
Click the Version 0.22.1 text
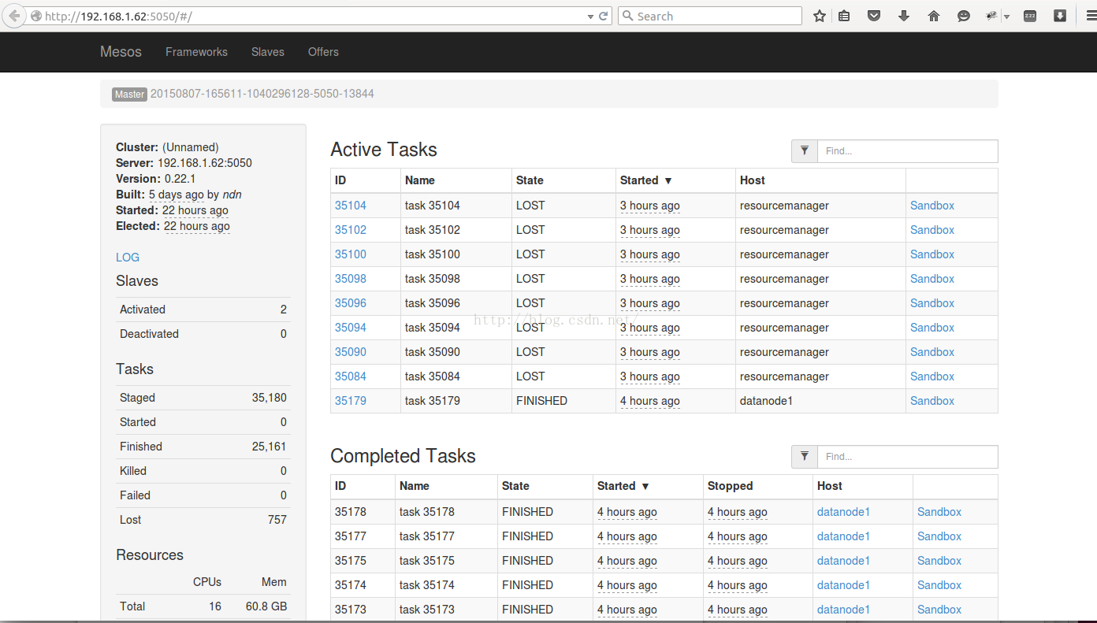[x=156, y=179]
